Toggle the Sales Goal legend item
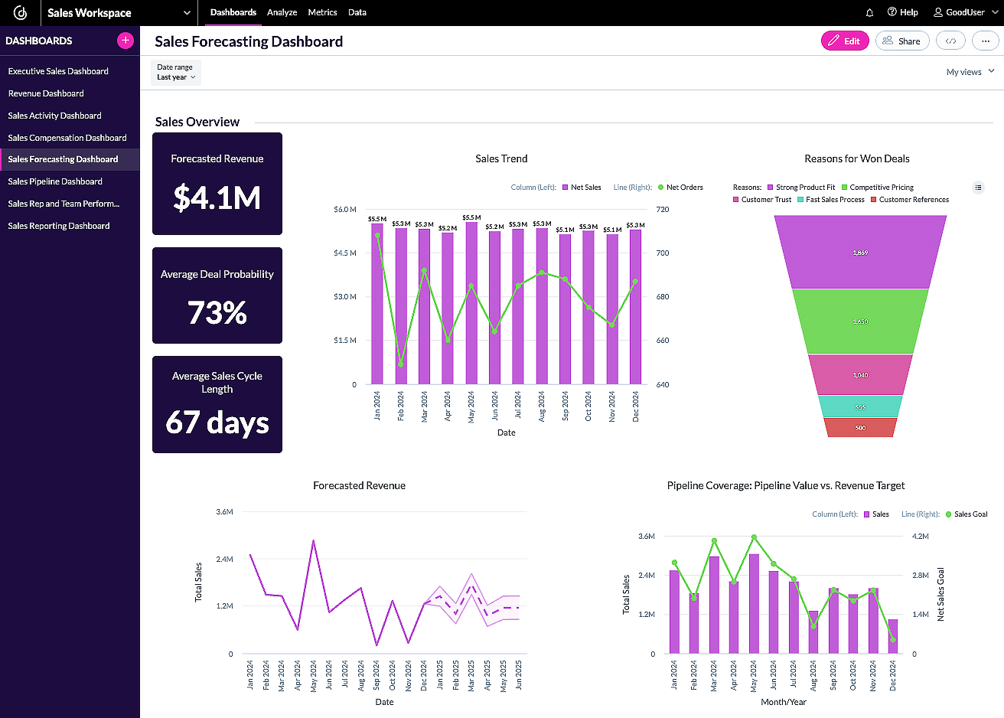 (x=967, y=514)
